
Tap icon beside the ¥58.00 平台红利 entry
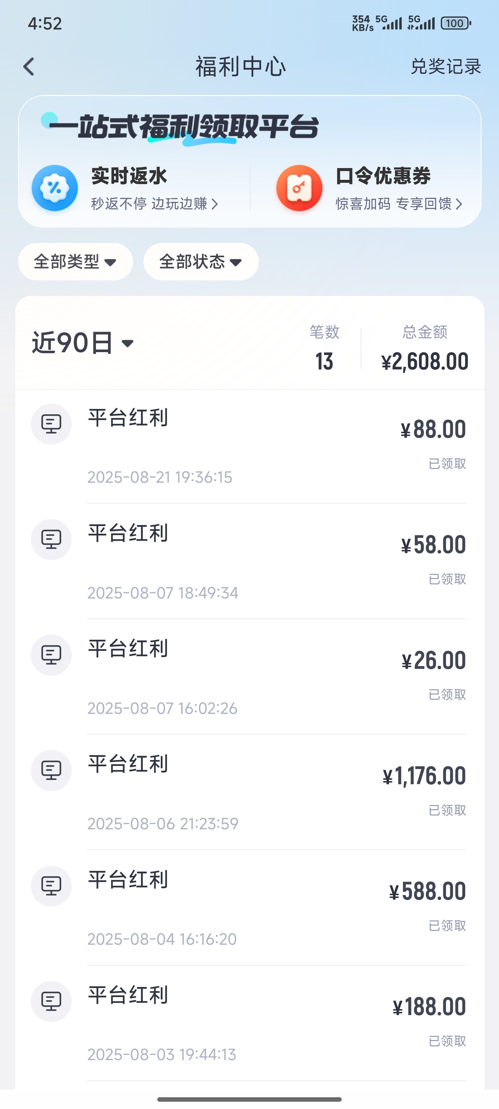[x=51, y=540]
